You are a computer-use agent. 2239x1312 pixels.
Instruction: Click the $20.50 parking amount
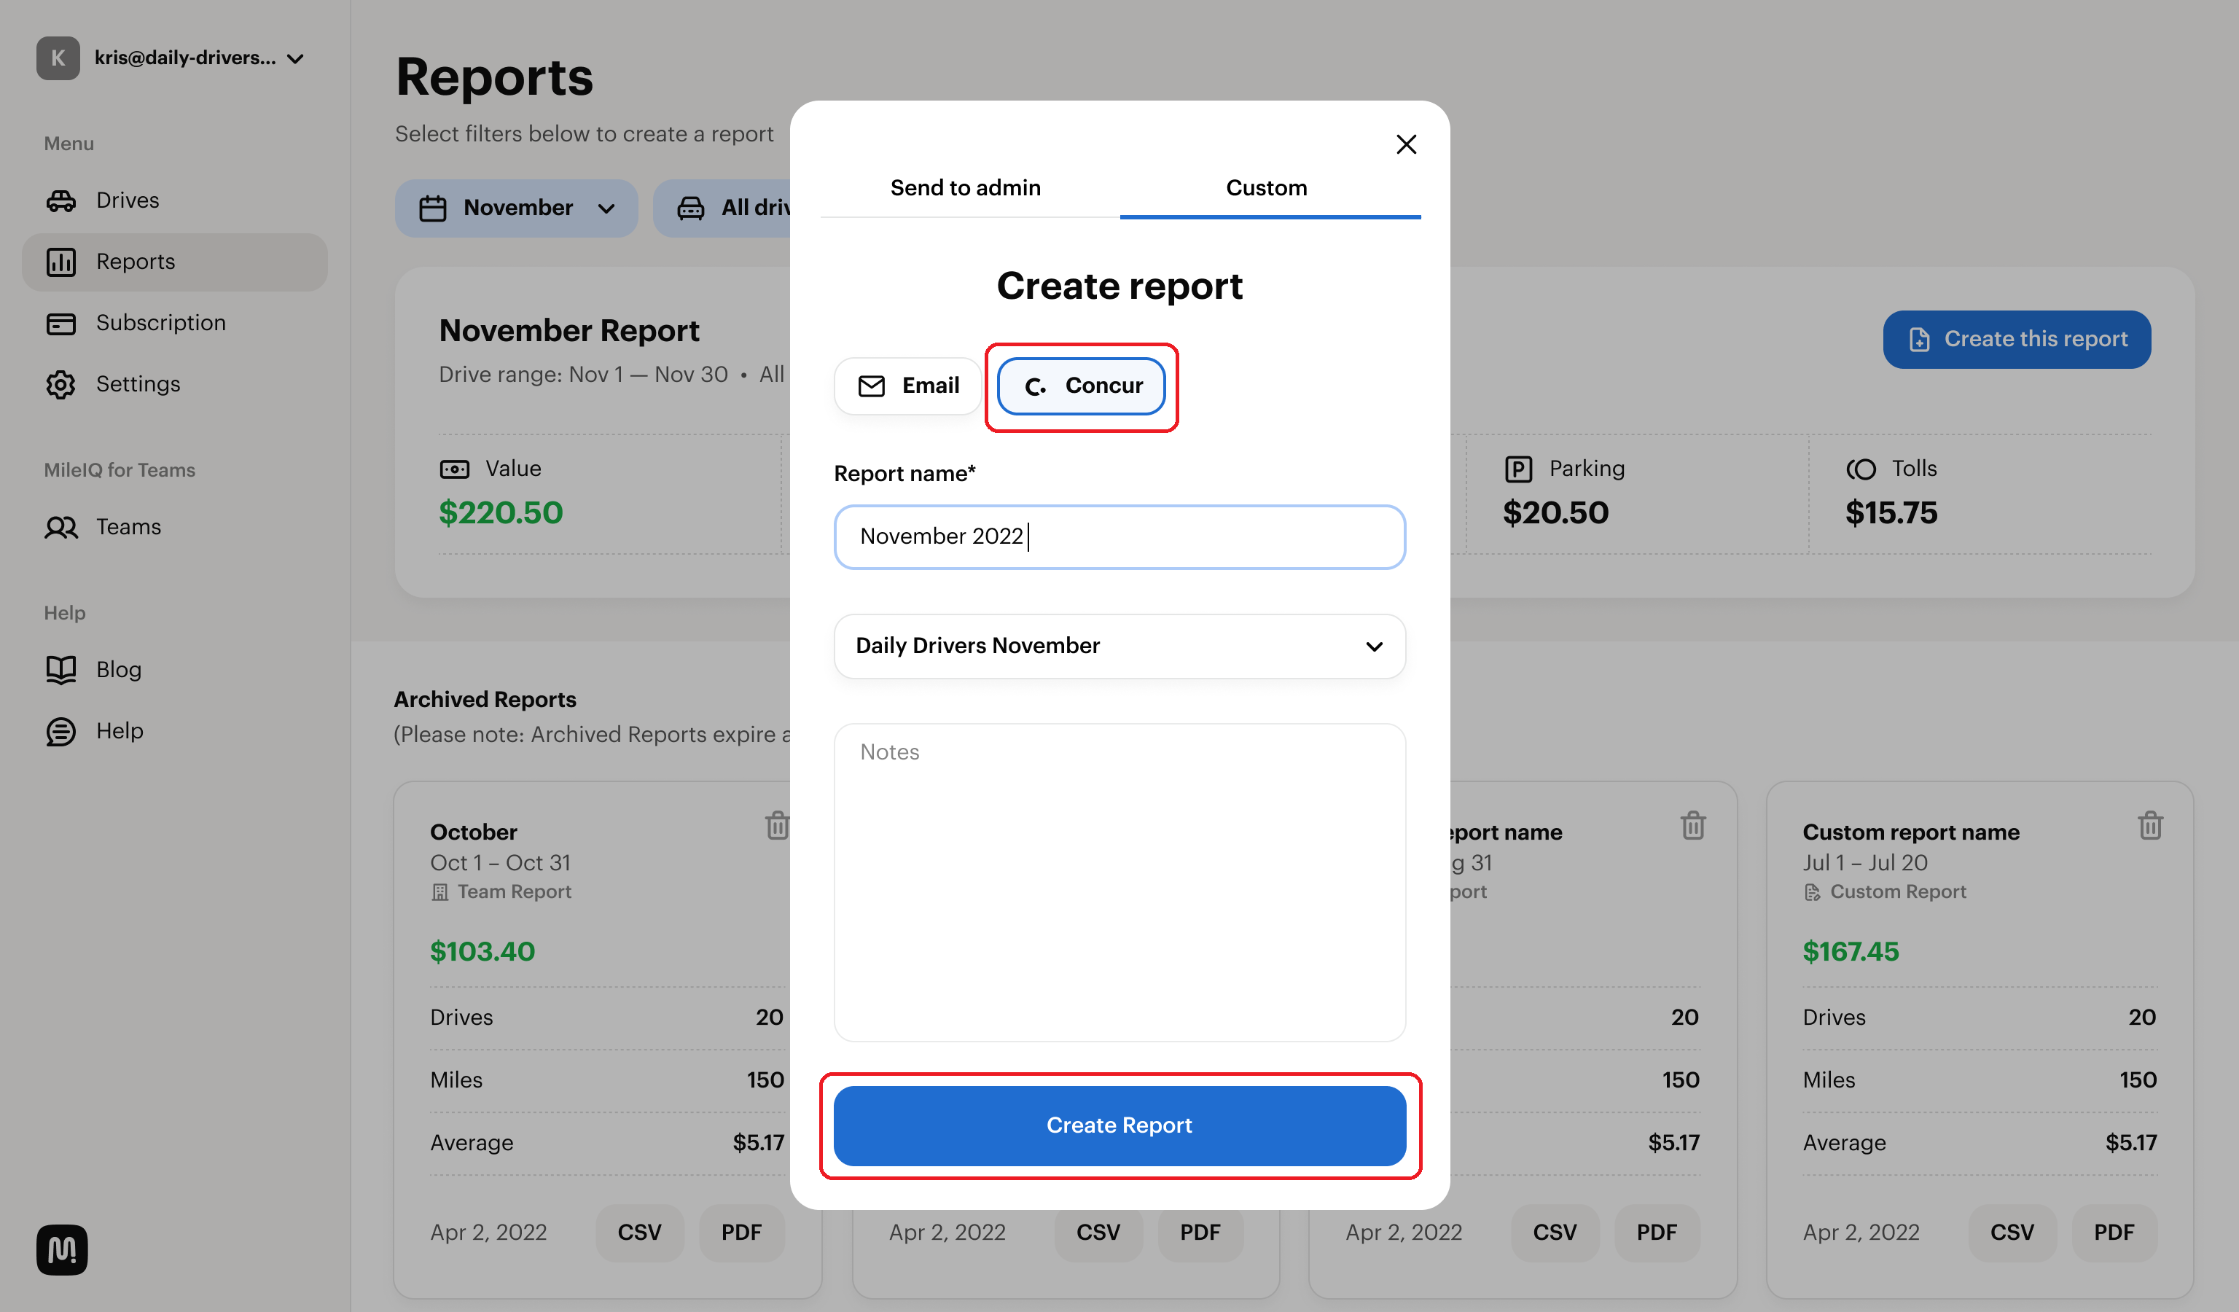click(x=1556, y=512)
